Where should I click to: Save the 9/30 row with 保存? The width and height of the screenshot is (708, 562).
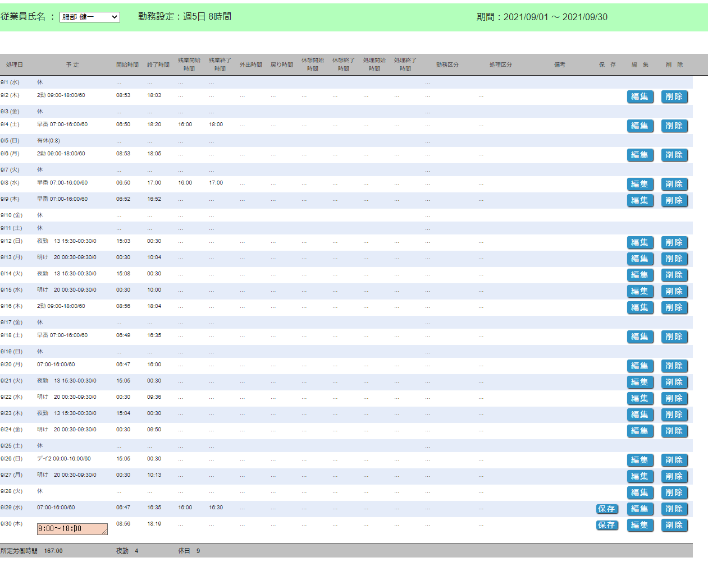click(606, 525)
